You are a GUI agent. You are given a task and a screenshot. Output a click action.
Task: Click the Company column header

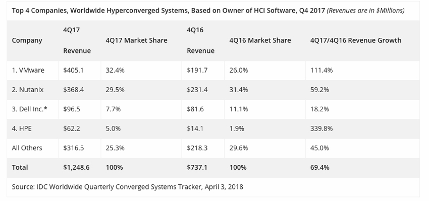27,40
